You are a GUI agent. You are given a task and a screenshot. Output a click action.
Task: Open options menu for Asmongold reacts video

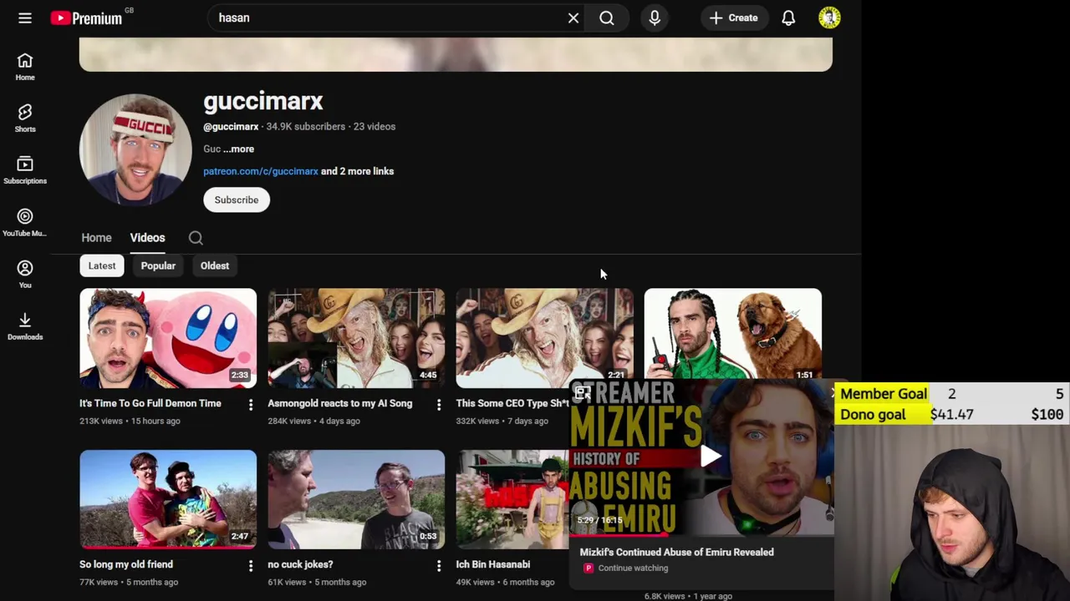[438, 405]
